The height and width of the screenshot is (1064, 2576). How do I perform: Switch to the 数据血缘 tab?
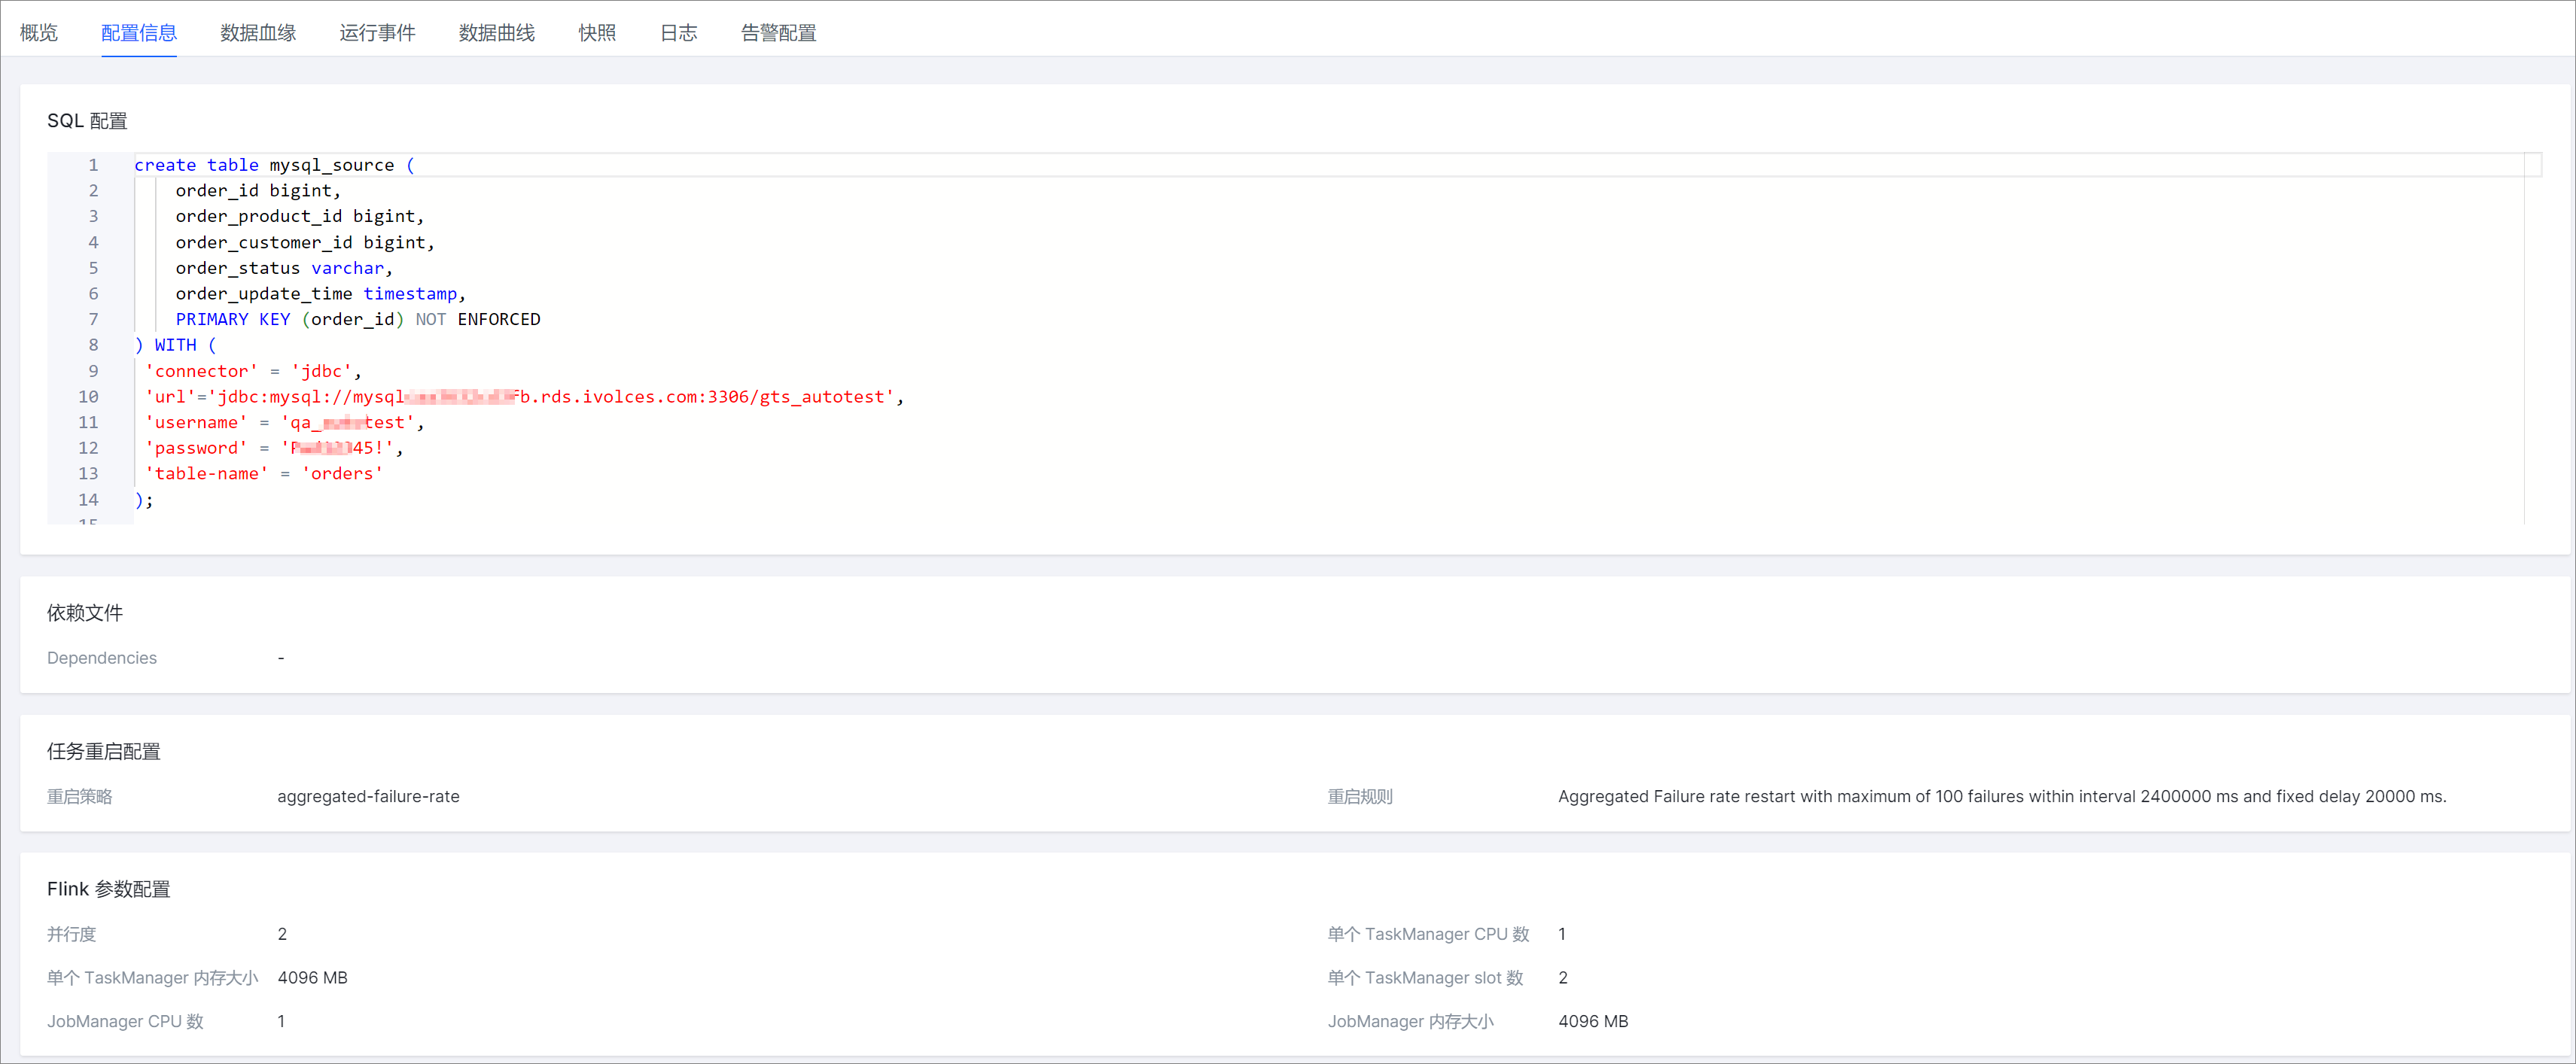[x=258, y=33]
